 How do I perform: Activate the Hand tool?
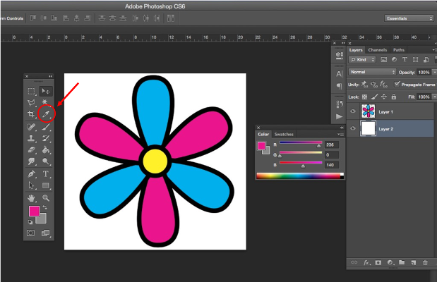click(x=31, y=198)
